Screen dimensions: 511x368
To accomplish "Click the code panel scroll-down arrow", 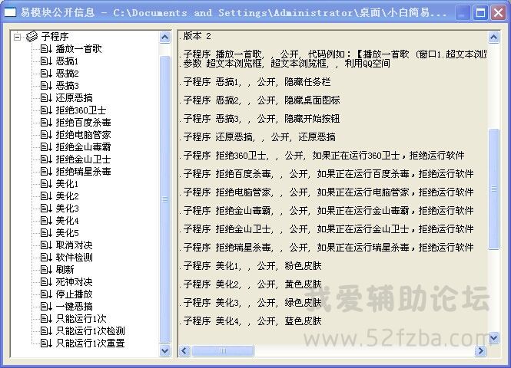I will point(494,338).
